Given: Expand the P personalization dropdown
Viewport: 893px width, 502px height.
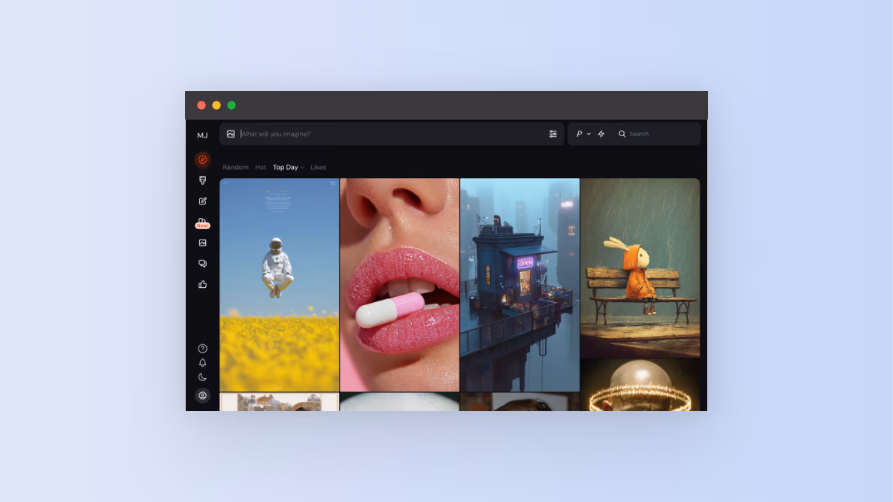Looking at the screenshot, I should click(583, 134).
